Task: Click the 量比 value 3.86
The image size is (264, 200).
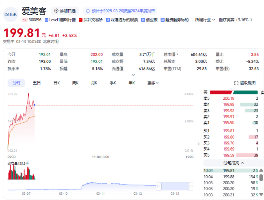Action: click(255, 54)
